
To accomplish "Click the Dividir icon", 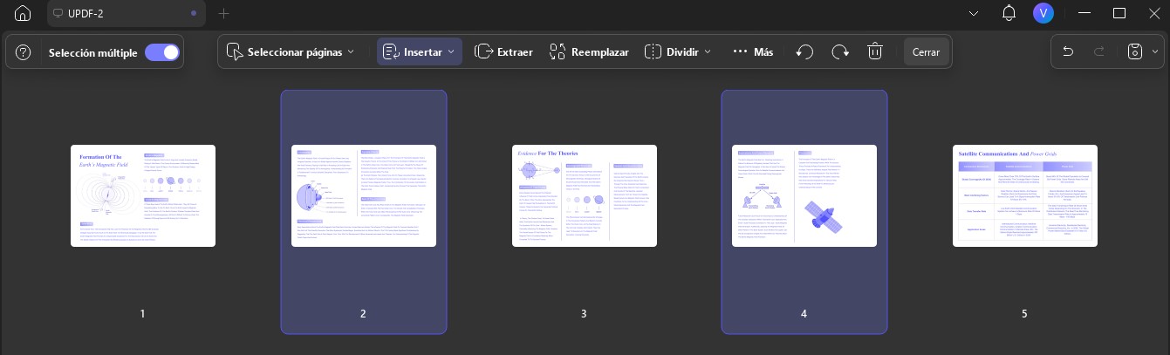I will (653, 51).
